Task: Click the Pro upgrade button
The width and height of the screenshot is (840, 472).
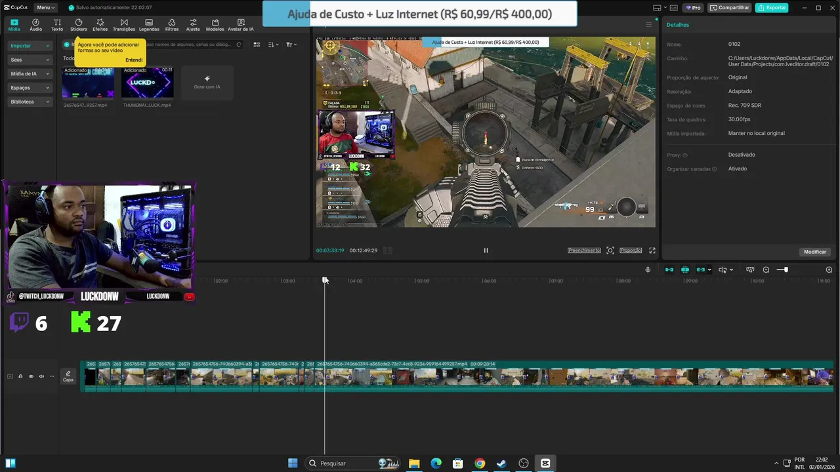Action: click(x=693, y=8)
